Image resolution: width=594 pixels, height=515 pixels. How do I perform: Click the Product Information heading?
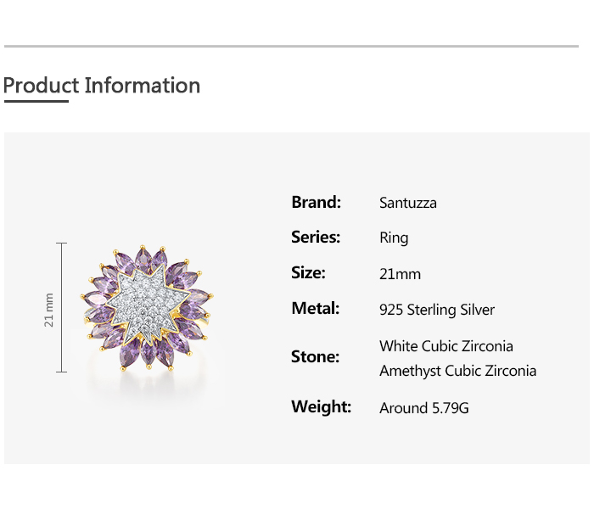pos(102,86)
